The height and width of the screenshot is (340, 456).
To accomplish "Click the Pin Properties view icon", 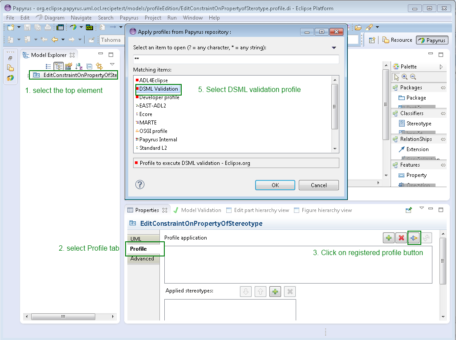I will 409,210.
